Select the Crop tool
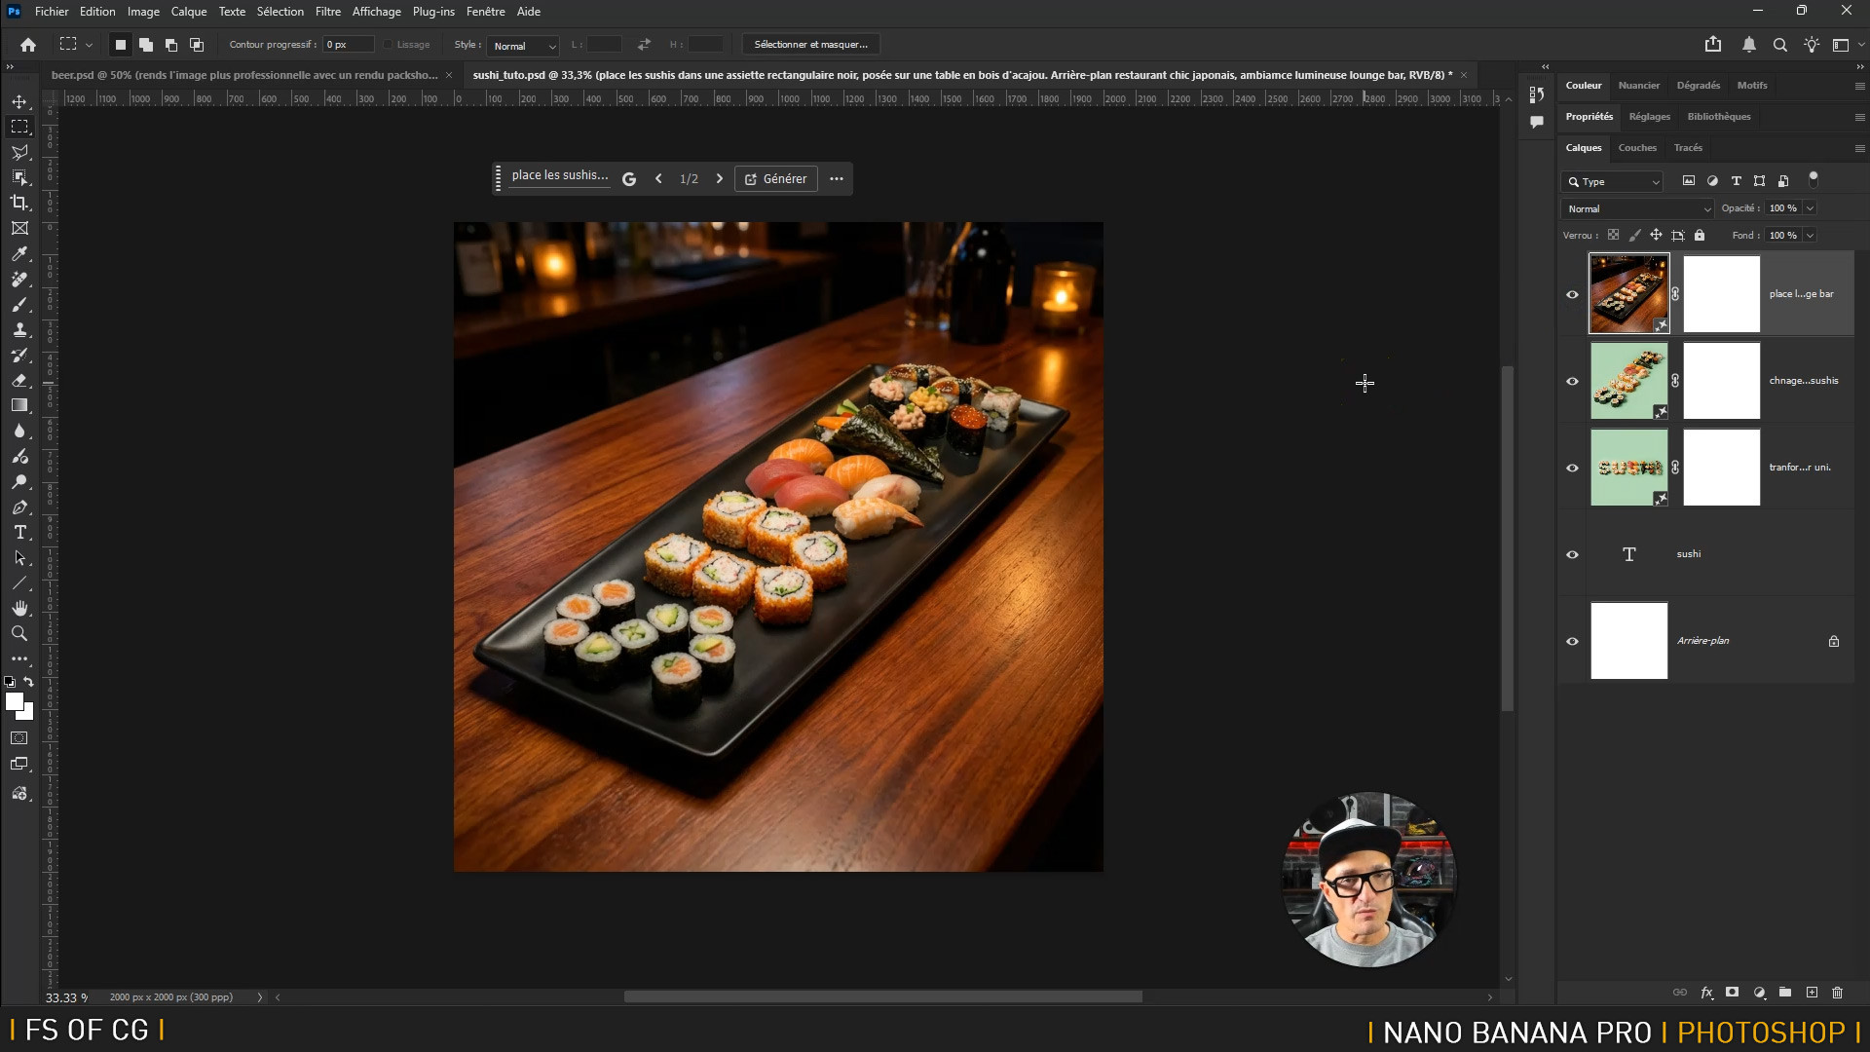Screen dimensions: 1870x1052 coord(19,203)
